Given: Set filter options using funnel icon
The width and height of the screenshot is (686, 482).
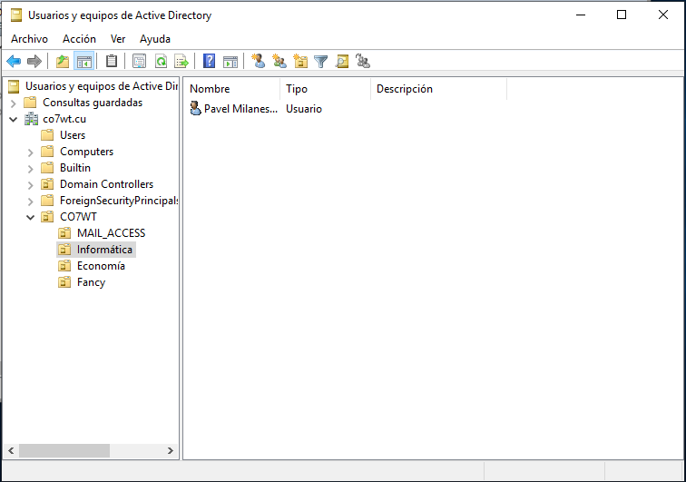Looking at the screenshot, I should tap(320, 62).
